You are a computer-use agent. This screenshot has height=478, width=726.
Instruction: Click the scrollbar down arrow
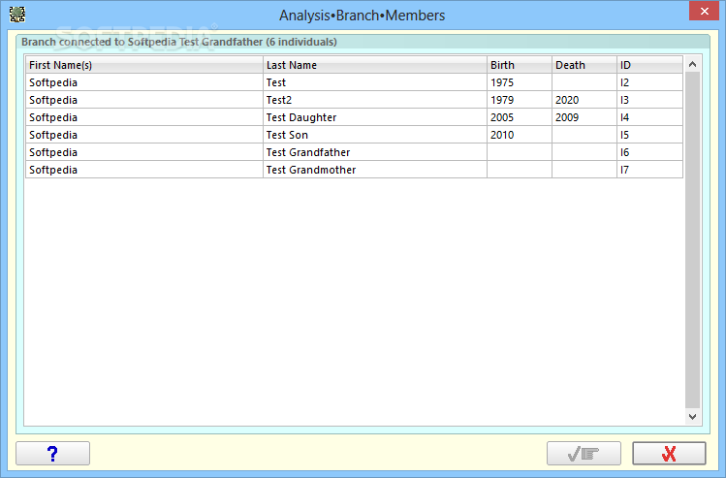[x=693, y=416]
